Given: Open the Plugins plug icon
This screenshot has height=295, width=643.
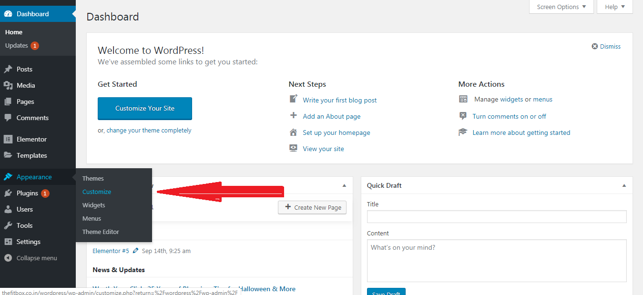Looking at the screenshot, I should (8, 193).
